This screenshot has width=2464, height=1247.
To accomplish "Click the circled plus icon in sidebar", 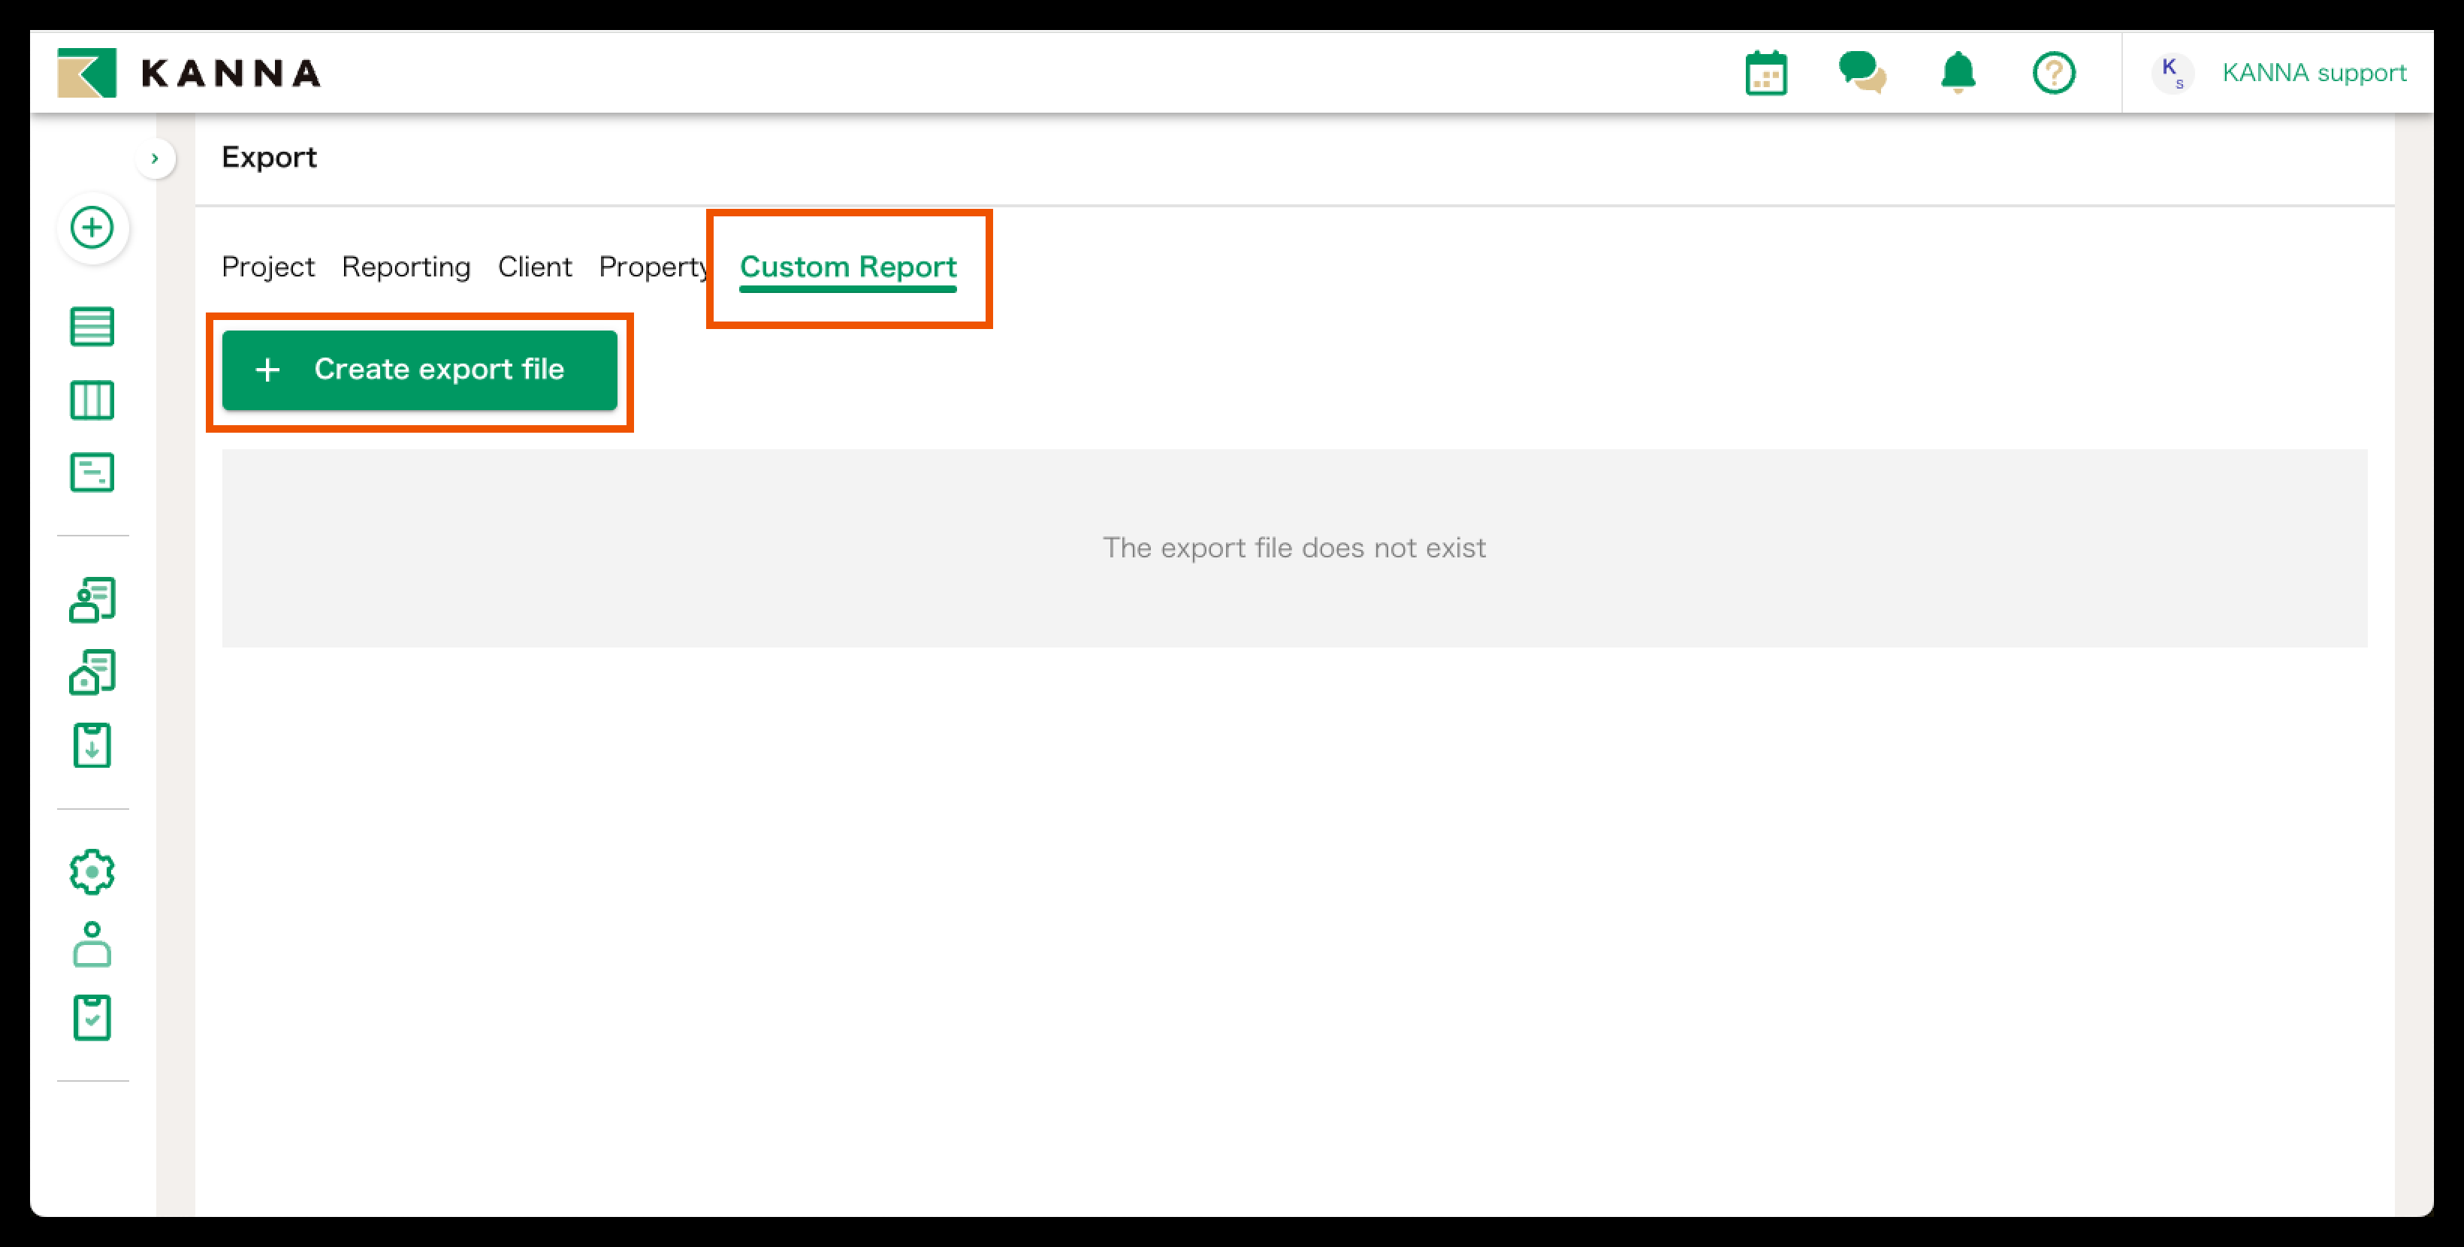I will pyautogui.click(x=93, y=228).
